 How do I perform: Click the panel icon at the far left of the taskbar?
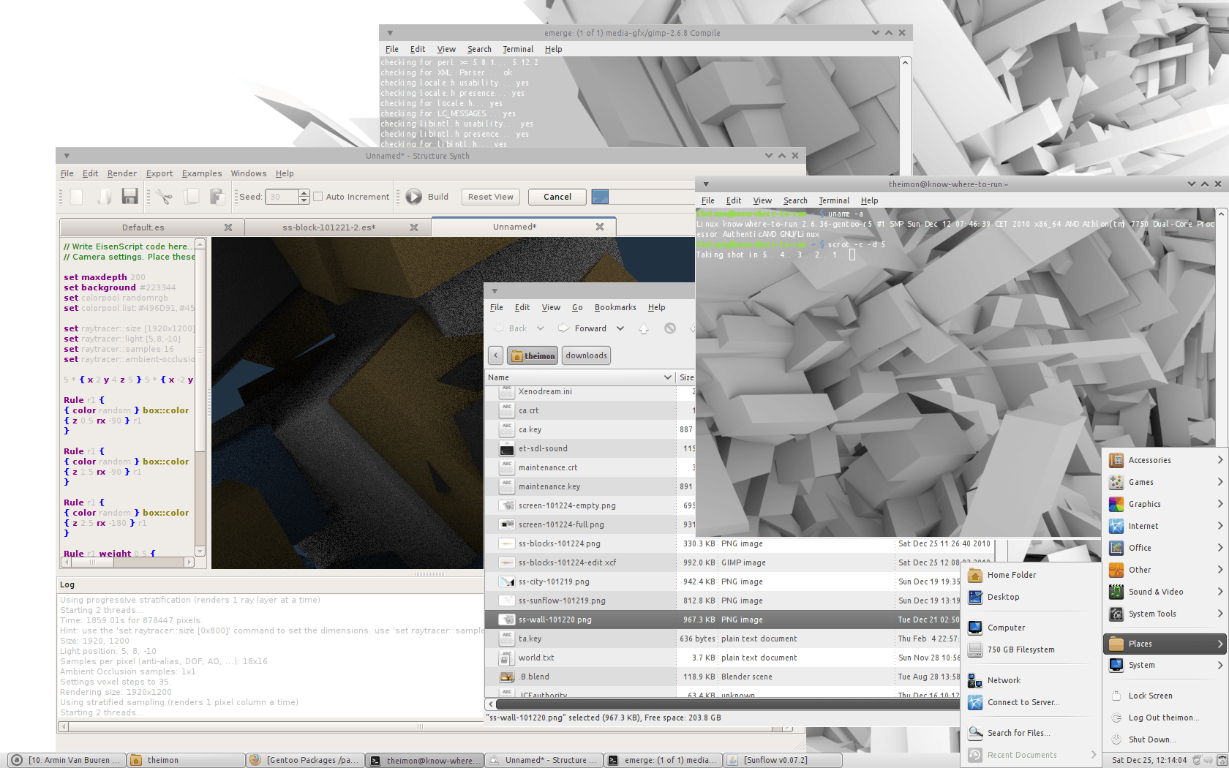[17, 760]
